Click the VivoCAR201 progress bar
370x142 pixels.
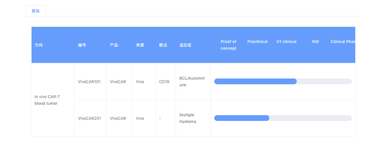tap(283, 118)
